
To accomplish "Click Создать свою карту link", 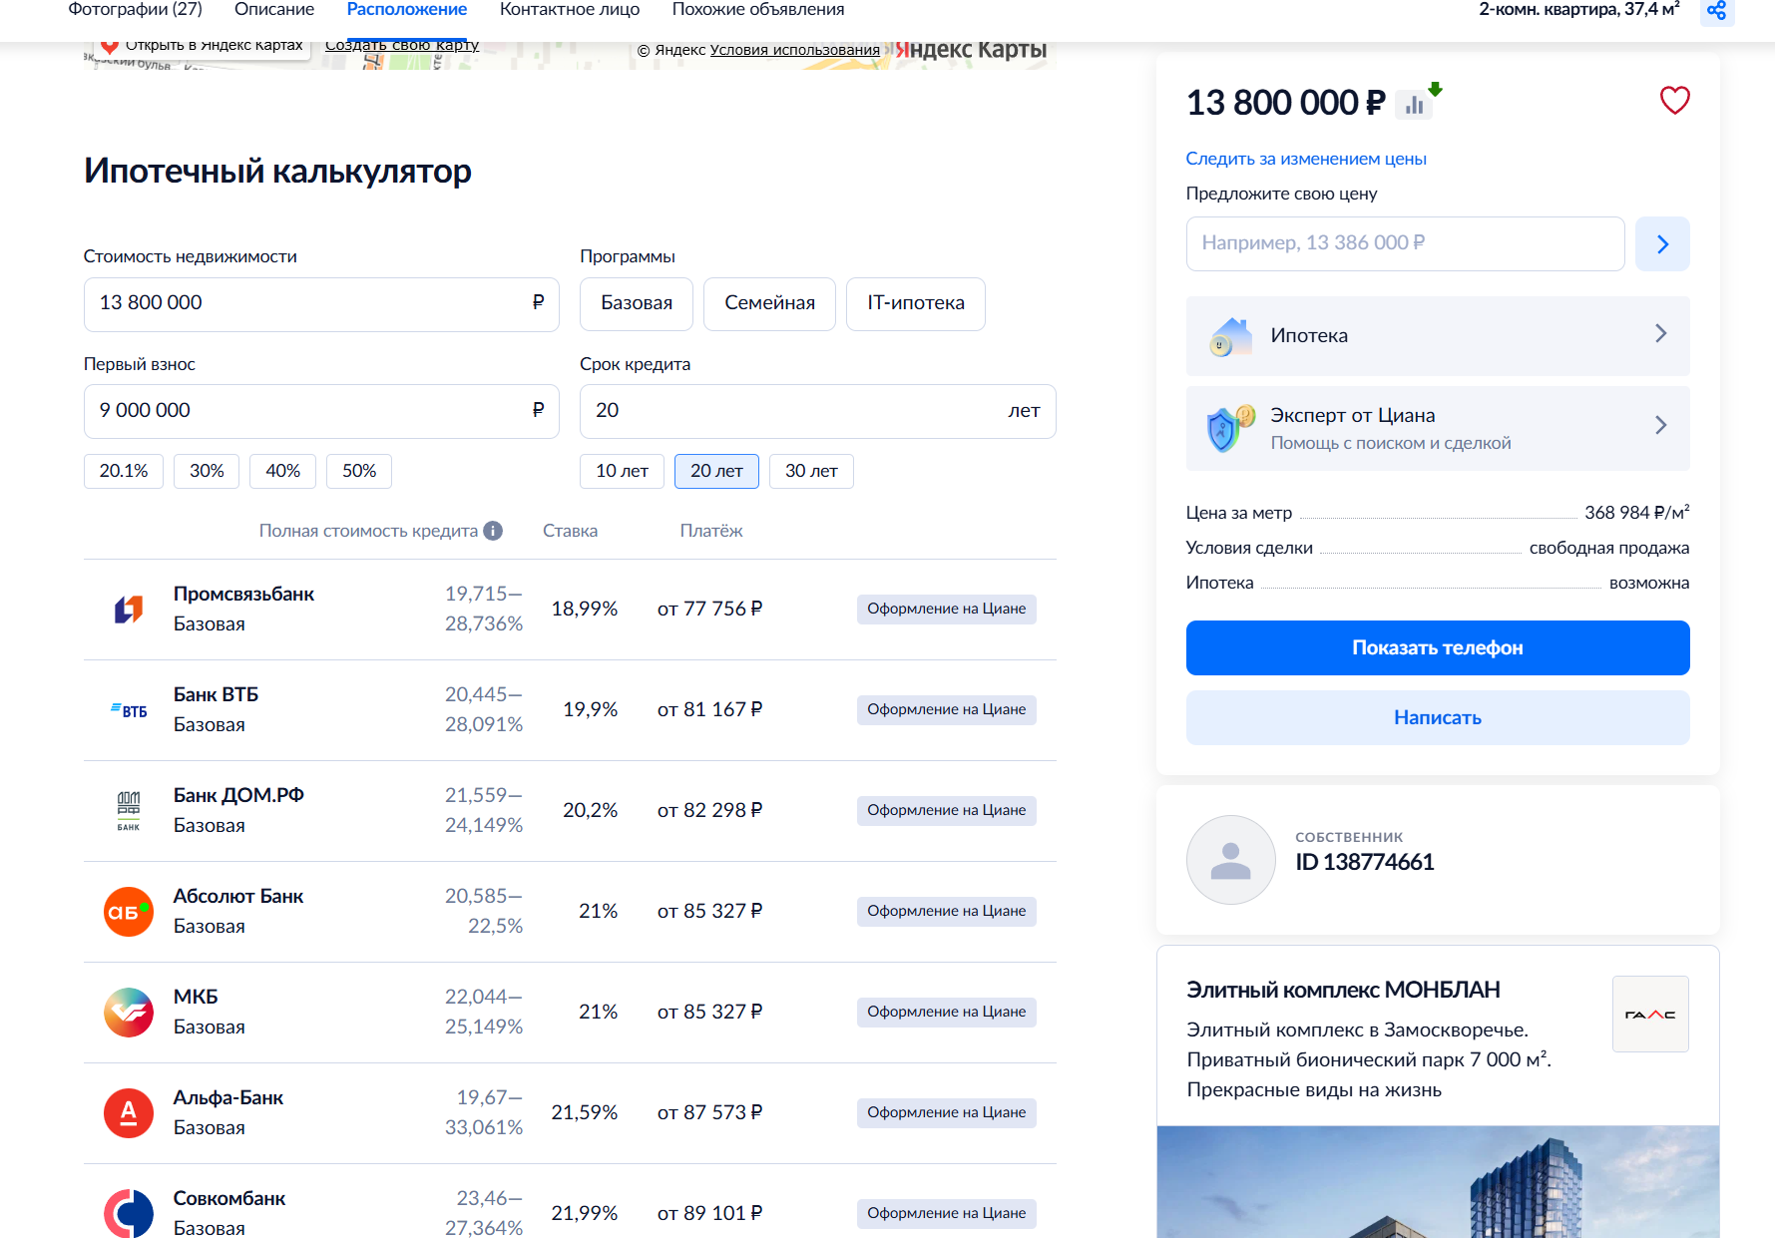I will click(x=402, y=46).
